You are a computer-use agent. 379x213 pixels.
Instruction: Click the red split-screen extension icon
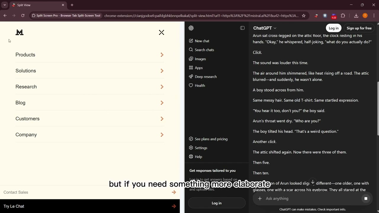pos(316,16)
